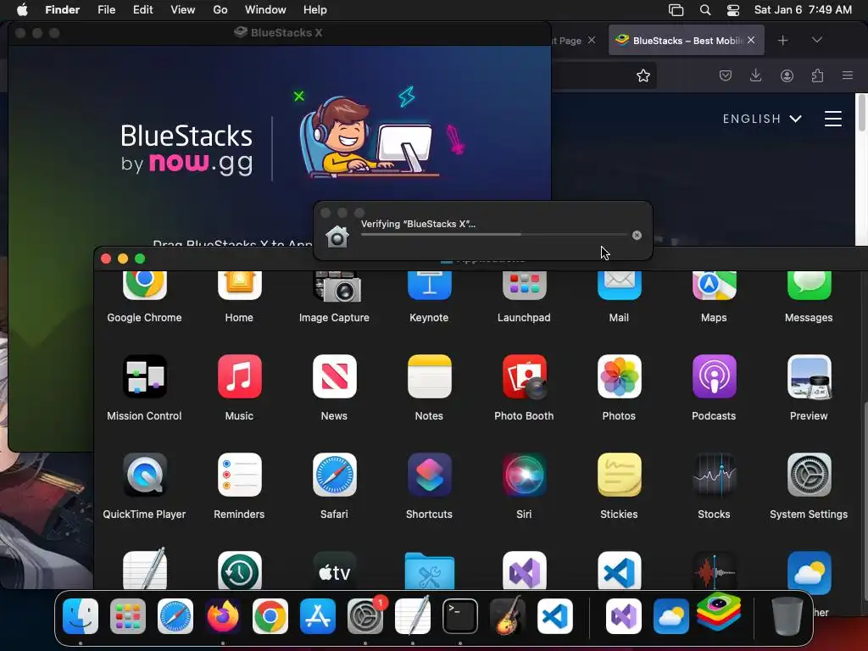Click the Applications window vertical scrollbar
This screenshot has height=651, width=868.
(x=865, y=501)
